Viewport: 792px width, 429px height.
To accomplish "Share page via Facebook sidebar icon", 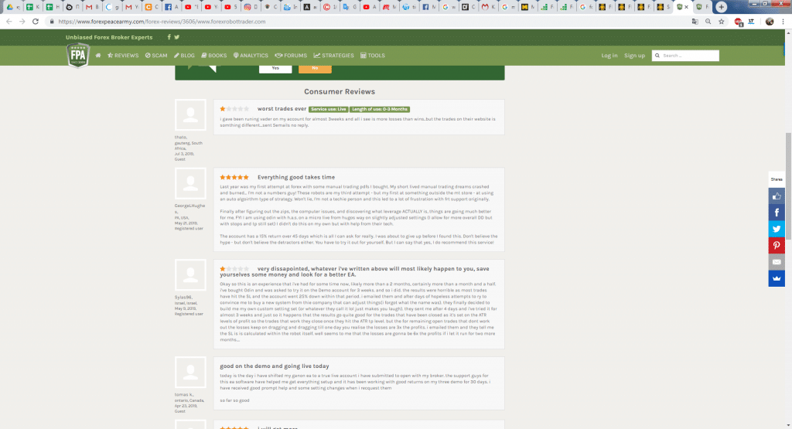I will (x=777, y=212).
